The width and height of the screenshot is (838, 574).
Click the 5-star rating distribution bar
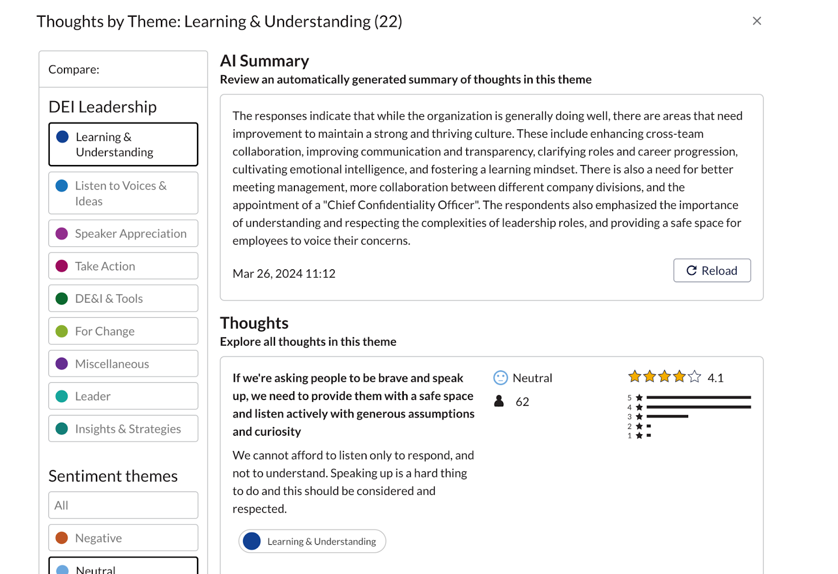(x=699, y=398)
